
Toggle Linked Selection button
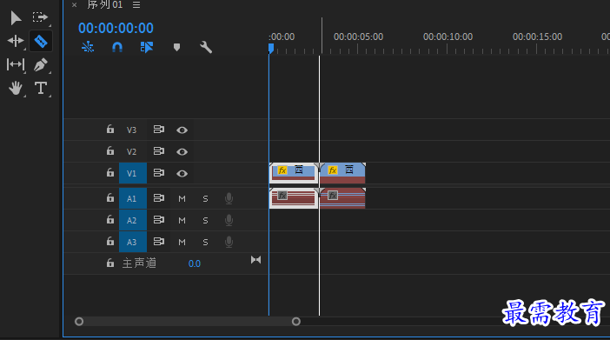pyautogui.click(x=146, y=47)
